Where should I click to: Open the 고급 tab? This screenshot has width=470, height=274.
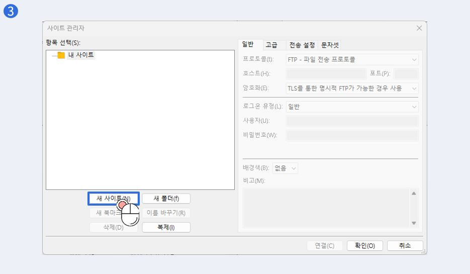tap(271, 45)
